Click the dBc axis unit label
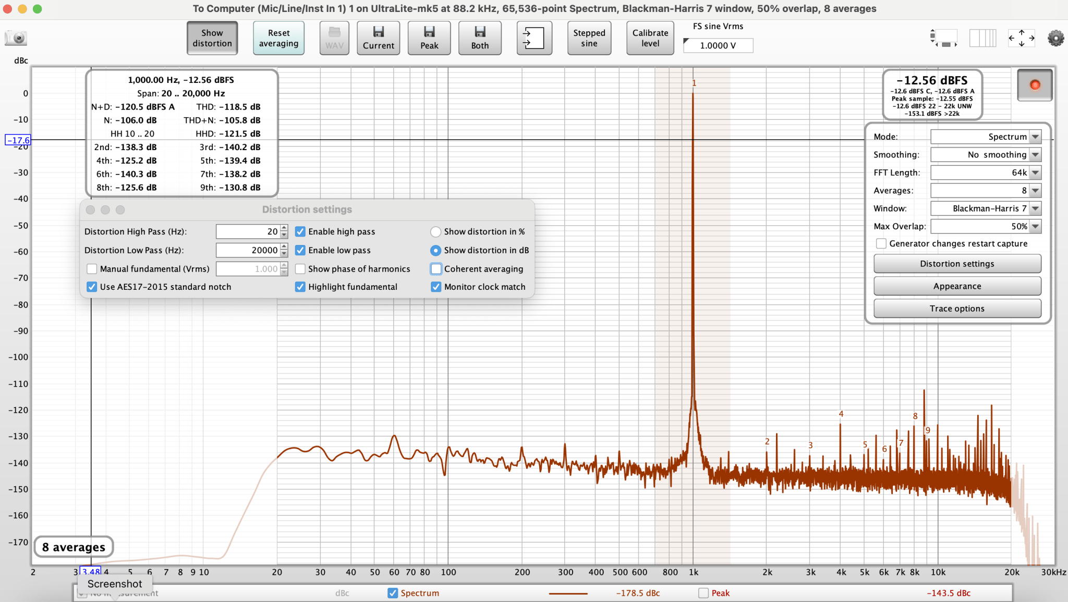This screenshot has width=1068, height=602. point(21,60)
